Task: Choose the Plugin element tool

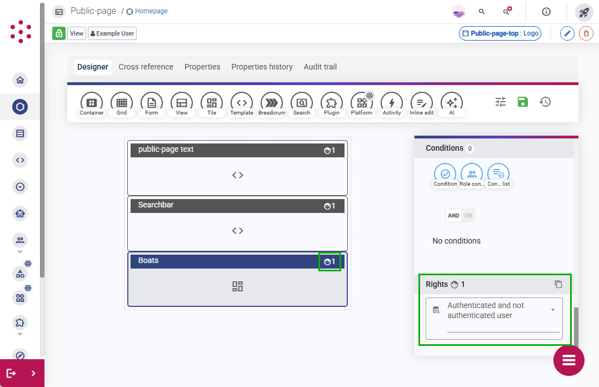Action: coord(332,104)
